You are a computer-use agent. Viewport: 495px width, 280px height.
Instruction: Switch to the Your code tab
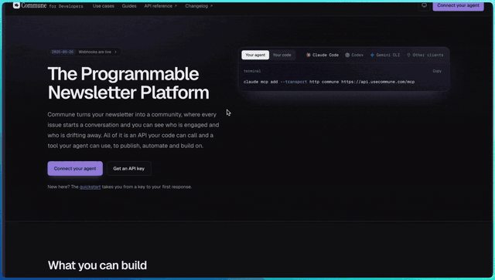coord(282,55)
